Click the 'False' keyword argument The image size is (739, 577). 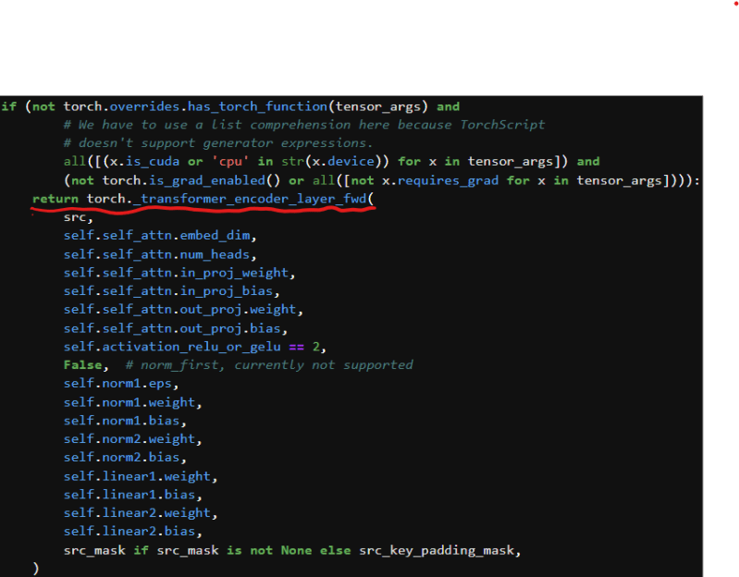click(x=82, y=365)
